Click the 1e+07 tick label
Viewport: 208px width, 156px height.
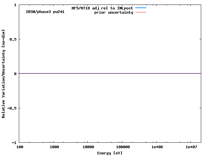coord(191,147)
